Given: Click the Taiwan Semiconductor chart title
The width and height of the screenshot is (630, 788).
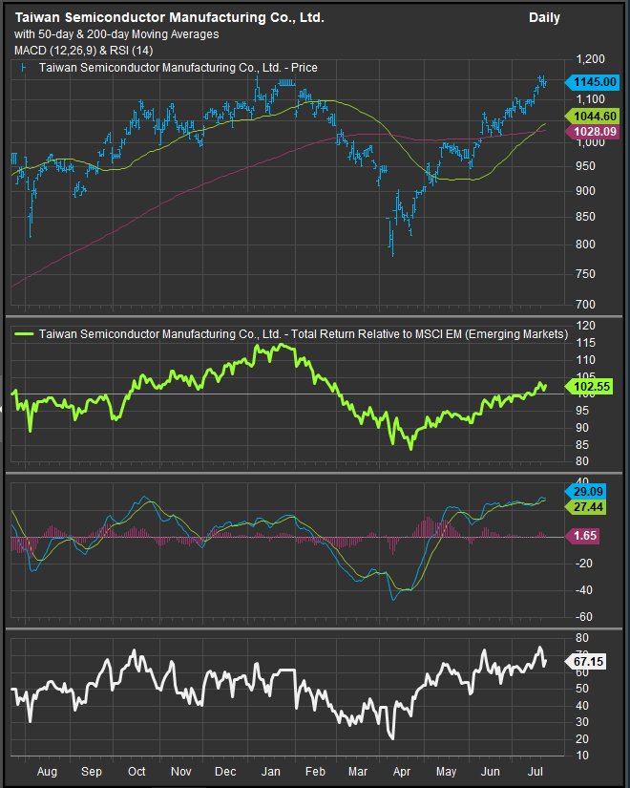Looking at the screenshot, I should 168,18.
